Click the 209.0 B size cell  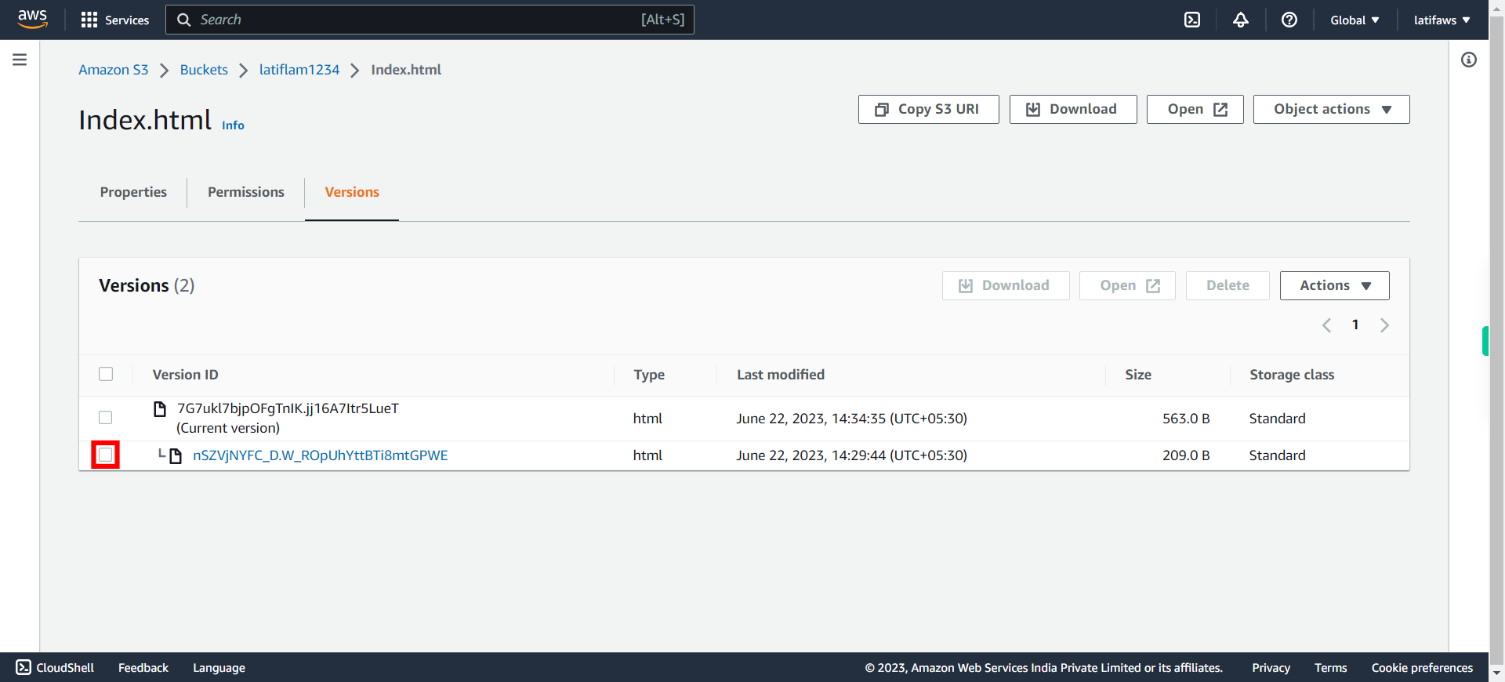(x=1186, y=455)
